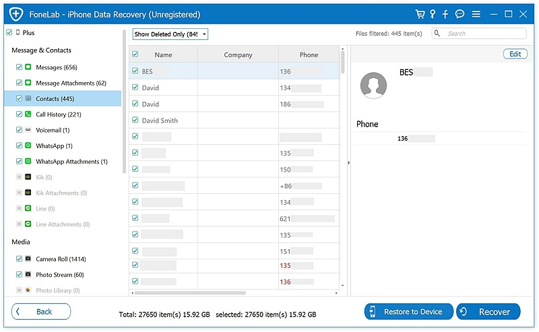This screenshot has width=539, height=332.
Task: Uncheck the Messages (656) checkbox
Action: click(x=20, y=67)
